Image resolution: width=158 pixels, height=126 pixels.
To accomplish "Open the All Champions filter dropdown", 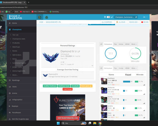I will point(107,22).
